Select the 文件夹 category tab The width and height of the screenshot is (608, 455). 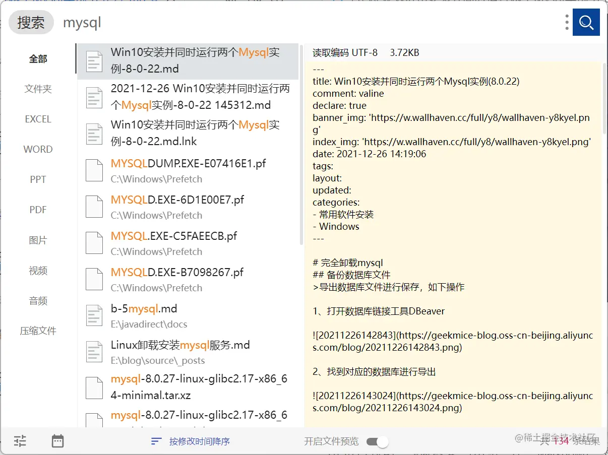click(38, 89)
